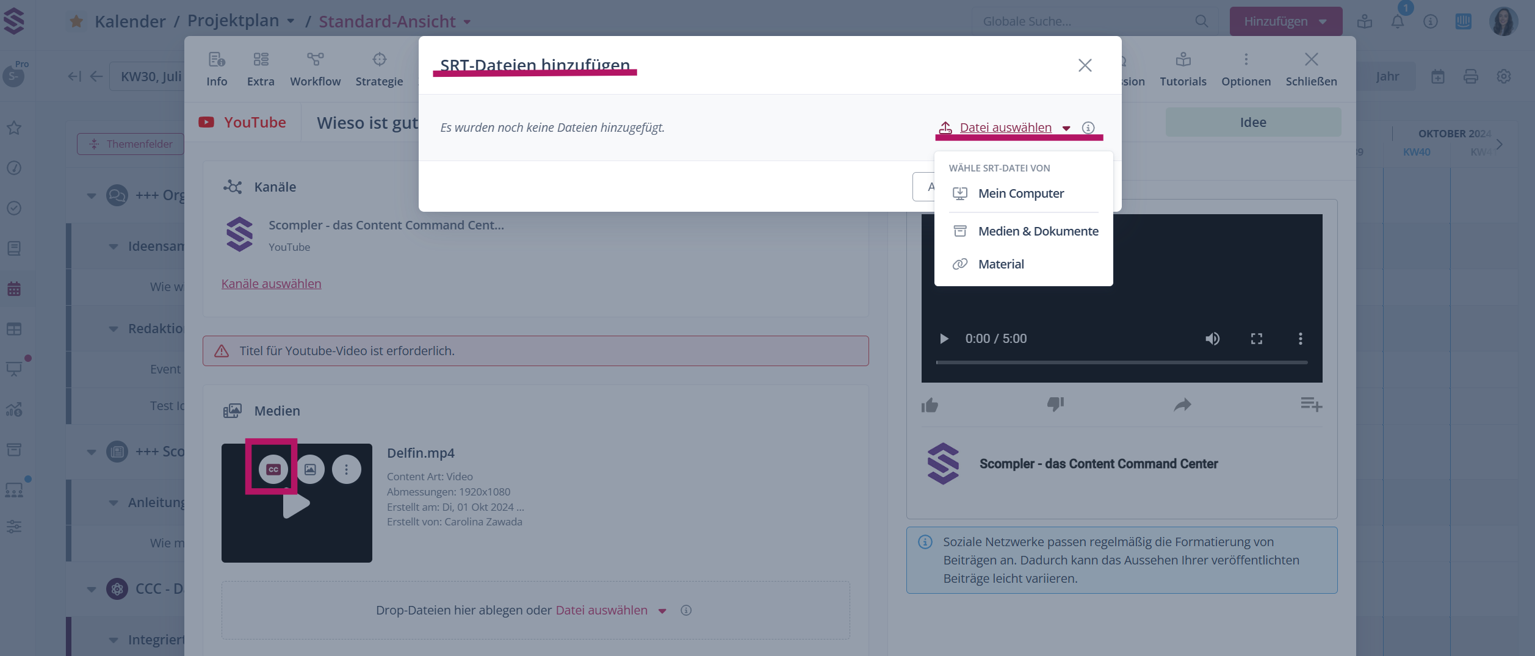Click the thumbs up icon in preview
This screenshot has height=656, width=1535.
coord(930,405)
